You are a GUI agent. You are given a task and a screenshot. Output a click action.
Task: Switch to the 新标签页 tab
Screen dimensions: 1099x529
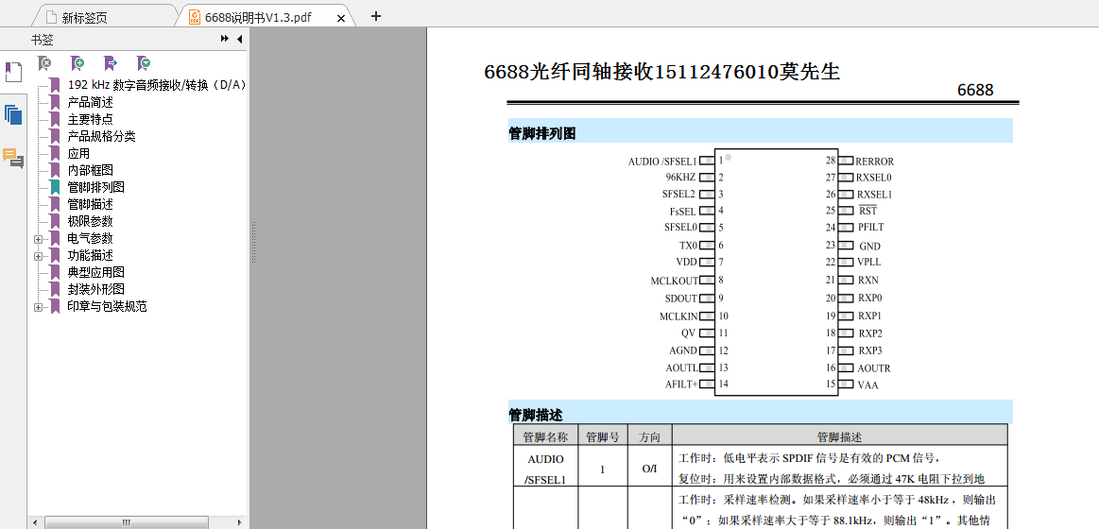105,17
